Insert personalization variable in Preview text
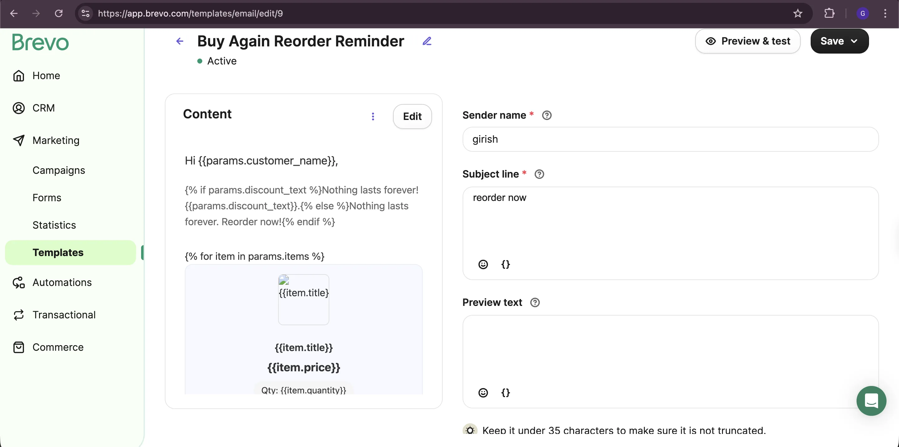Image resolution: width=899 pixels, height=447 pixels. (506, 393)
